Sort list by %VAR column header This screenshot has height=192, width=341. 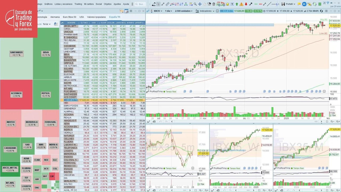click(103, 22)
